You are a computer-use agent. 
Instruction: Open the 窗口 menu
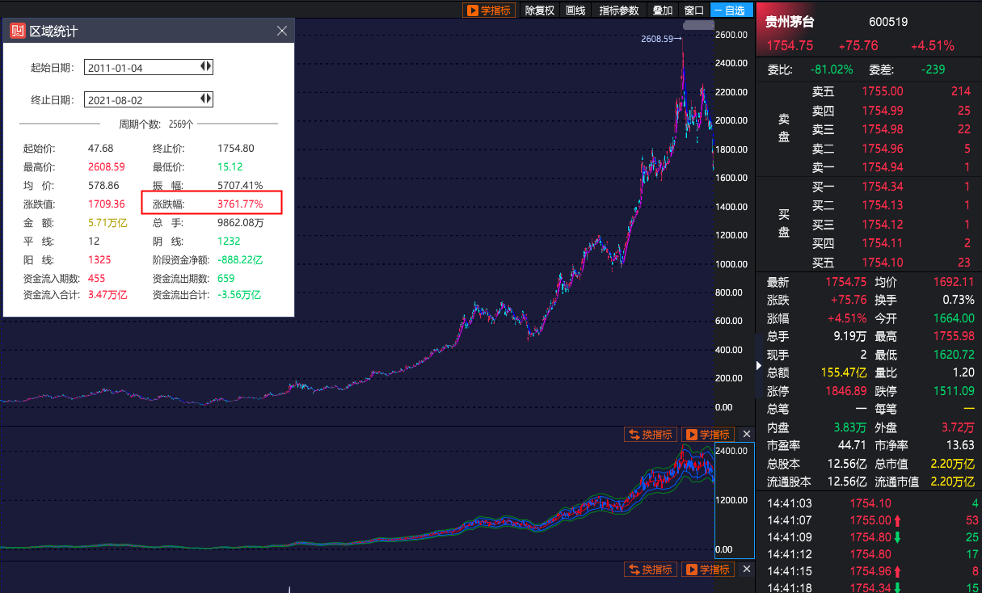pyautogui.click(x=693, y=10)
